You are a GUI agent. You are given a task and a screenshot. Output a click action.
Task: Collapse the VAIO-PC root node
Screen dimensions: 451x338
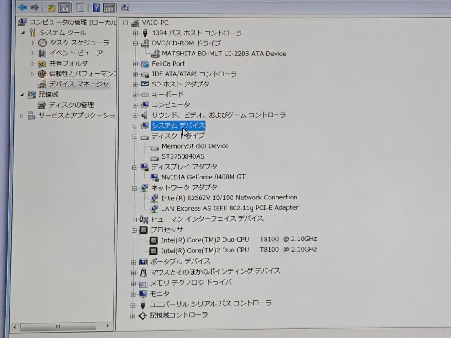(x=125, y=23)
